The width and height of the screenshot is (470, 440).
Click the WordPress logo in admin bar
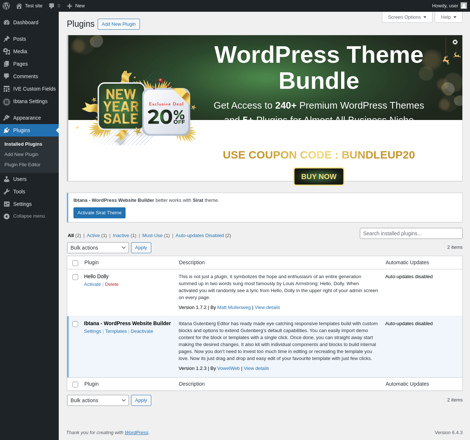[6, 6]
